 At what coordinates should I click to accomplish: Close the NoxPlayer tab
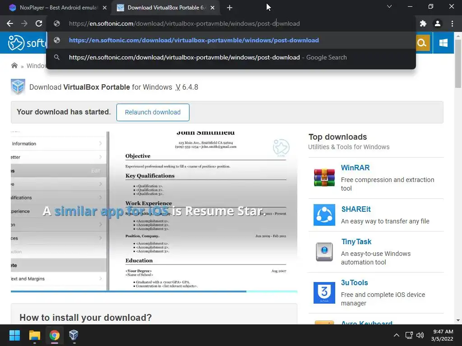click(x=105, y=8)
